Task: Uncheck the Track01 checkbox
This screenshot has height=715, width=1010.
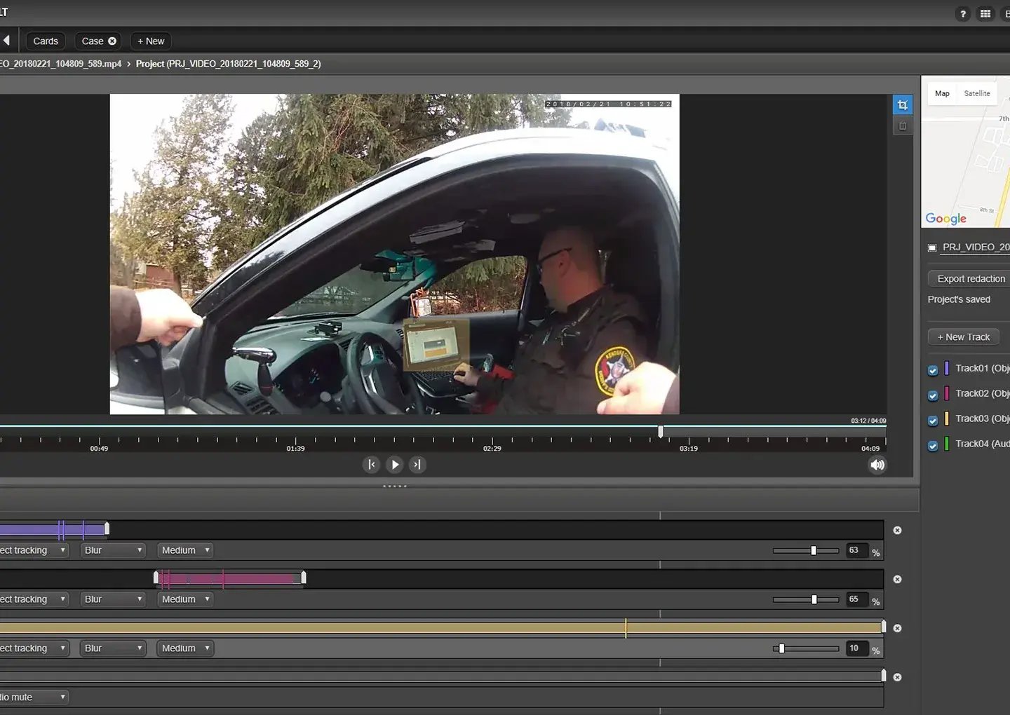Action: 933,370
